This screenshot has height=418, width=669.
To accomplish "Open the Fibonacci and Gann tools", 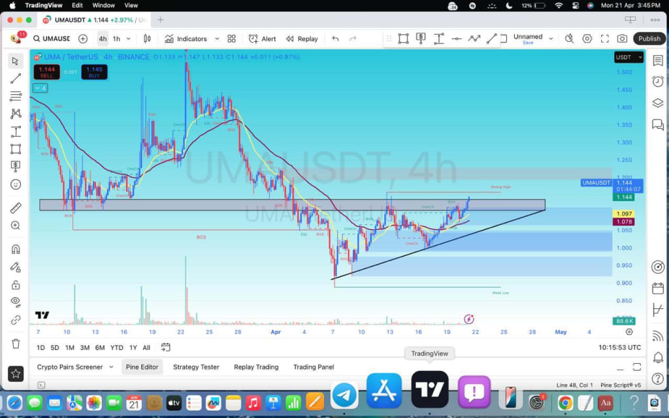I will [16, 96].
